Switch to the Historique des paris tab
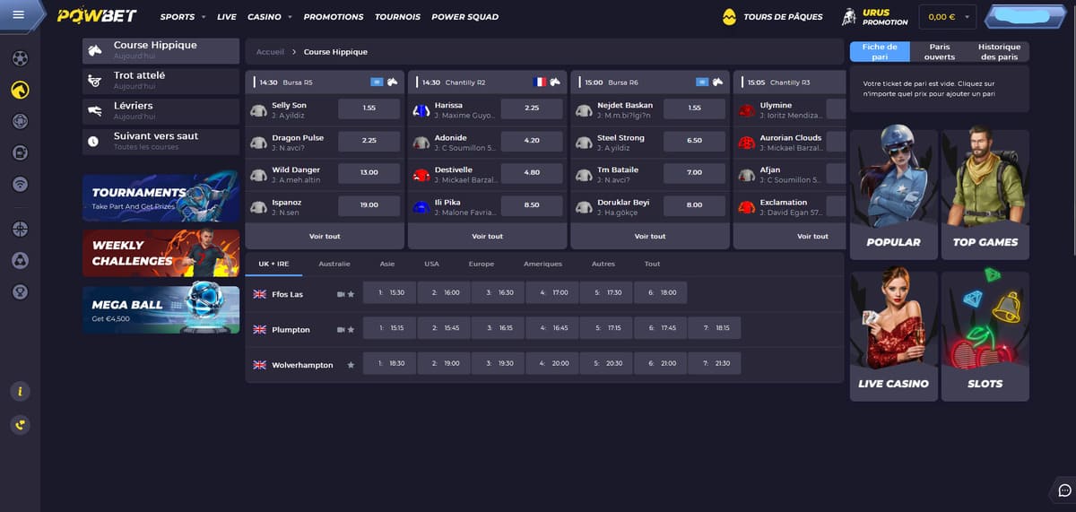The image size is (1076, 512). [1000, 52]
